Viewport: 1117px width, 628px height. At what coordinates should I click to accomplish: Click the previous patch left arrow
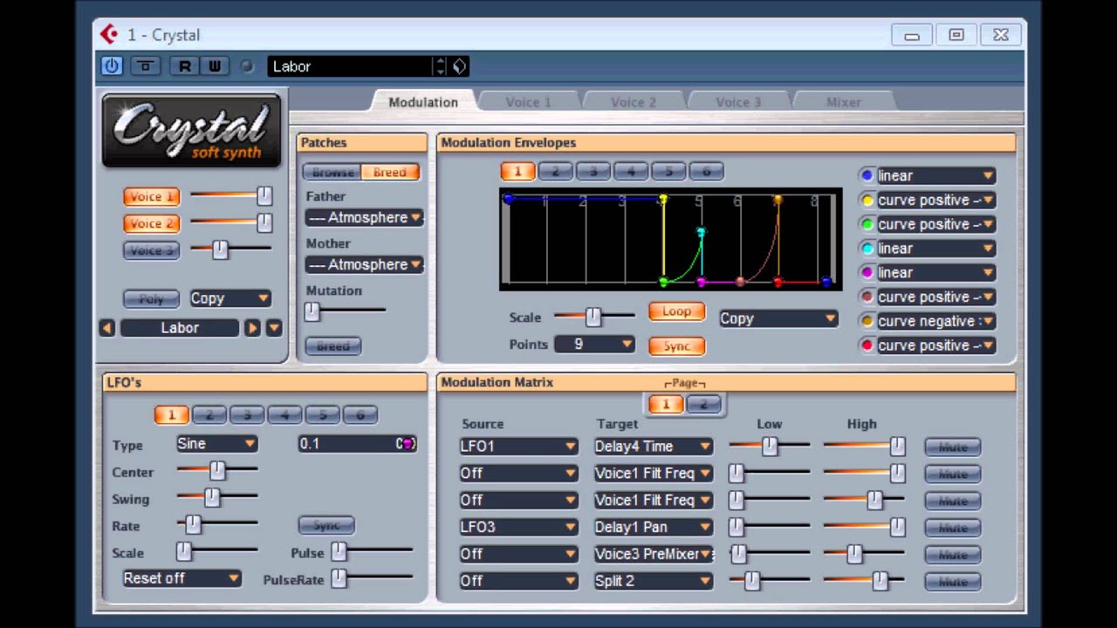(107, 328)
